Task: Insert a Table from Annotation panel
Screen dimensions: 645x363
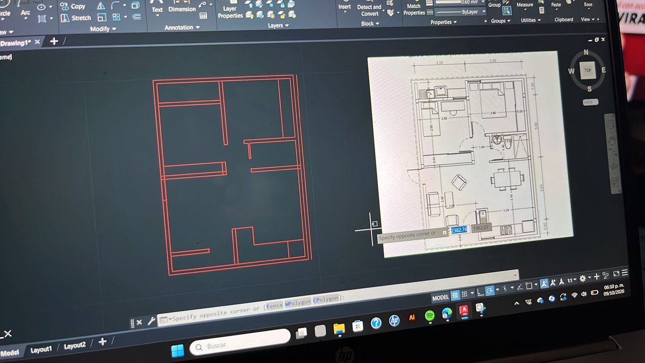Action: [x=203, y=16]
